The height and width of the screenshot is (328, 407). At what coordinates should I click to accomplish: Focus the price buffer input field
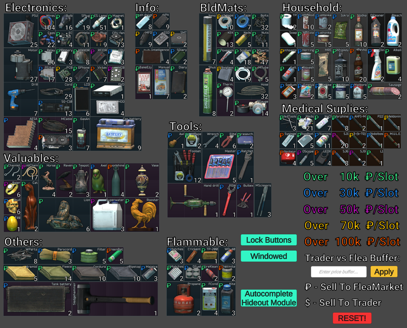pyautogui.click(x=339, y=272)
